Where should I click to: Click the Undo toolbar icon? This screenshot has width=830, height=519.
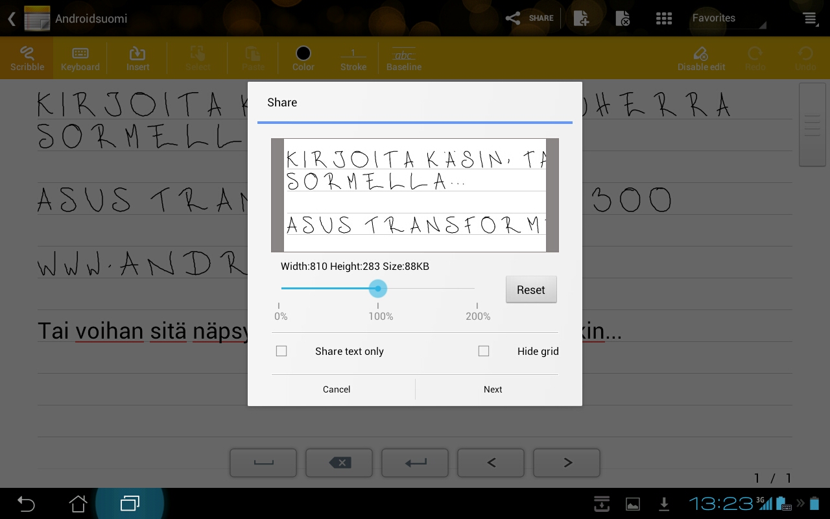pos(805,58)
